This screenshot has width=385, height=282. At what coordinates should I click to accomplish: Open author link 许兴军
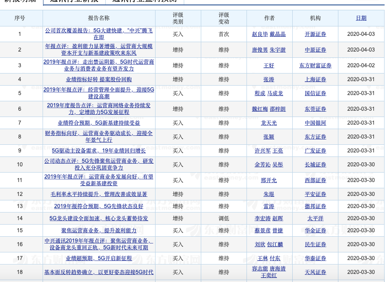click(x=263, y=151)
